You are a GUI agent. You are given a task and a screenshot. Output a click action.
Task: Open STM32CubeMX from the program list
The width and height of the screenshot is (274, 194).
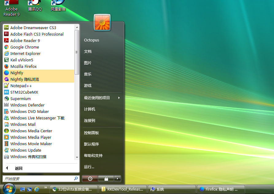24,92
